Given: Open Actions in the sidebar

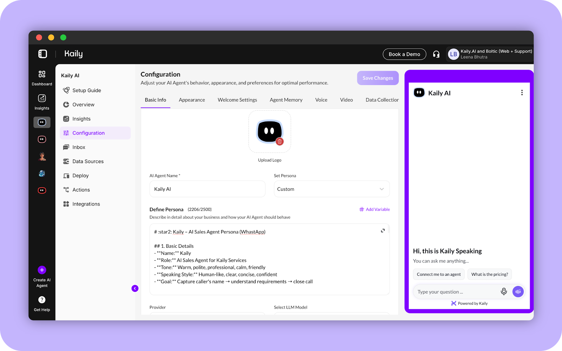Looking at the screenshot, I should (x=95, y=190).
